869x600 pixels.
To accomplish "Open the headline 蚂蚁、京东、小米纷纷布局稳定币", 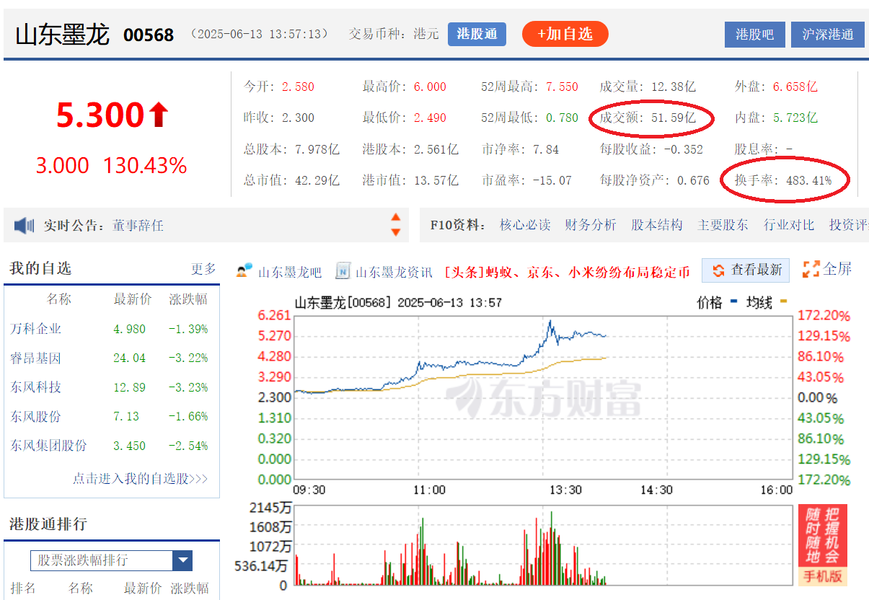I will [x=567, y=272].
